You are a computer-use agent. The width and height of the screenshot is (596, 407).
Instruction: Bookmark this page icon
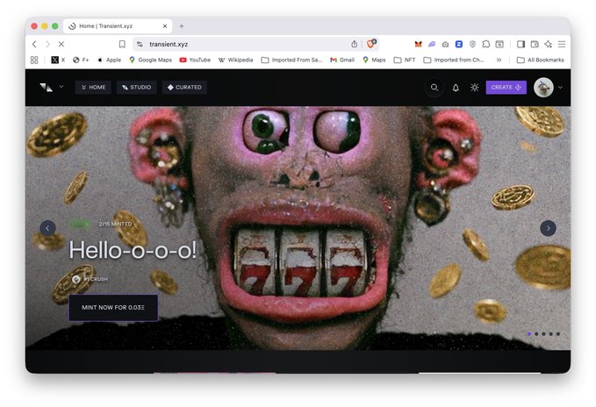coord(122,45)
